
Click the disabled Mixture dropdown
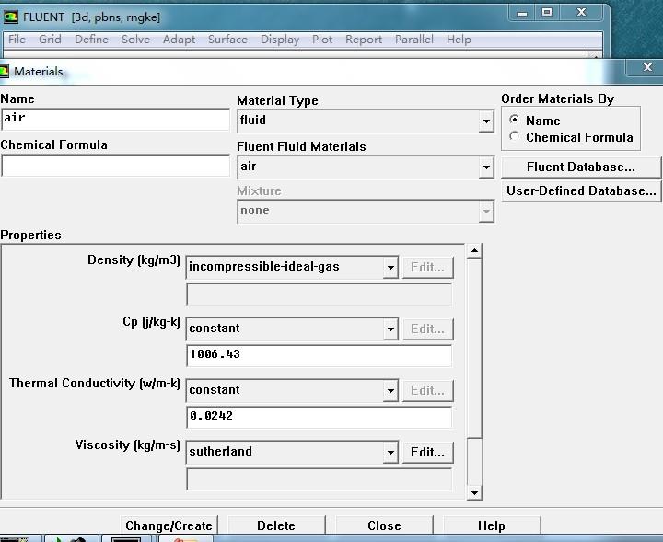pos(366,212)
